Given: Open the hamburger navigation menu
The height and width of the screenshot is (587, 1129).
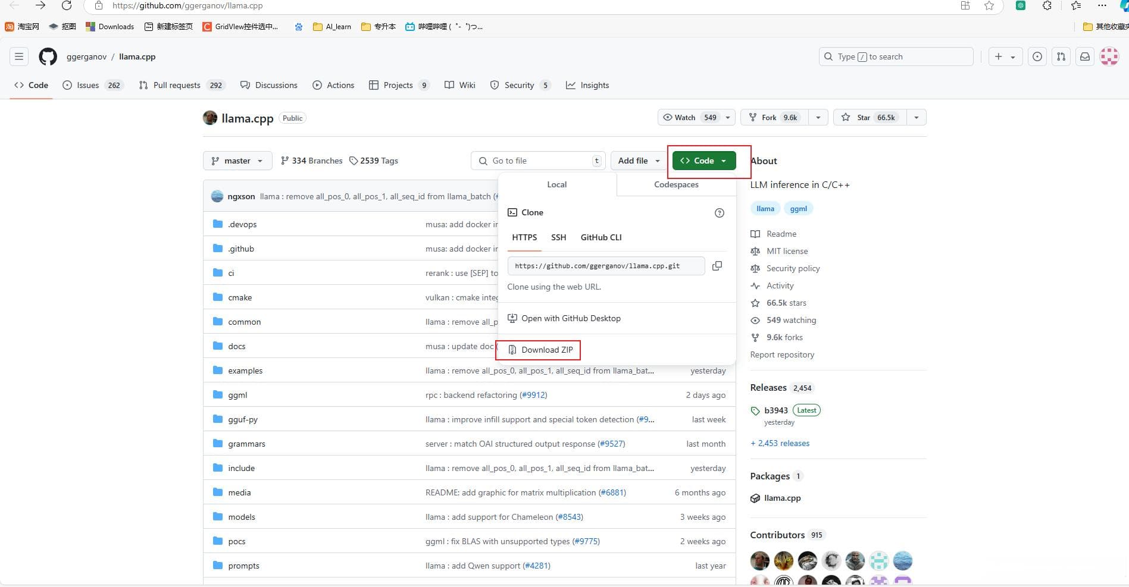Looking at the screenshot, I should click(x=19, y=56).
